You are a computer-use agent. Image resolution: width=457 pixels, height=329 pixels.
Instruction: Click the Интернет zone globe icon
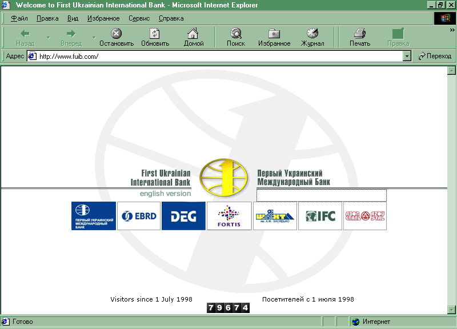pos(355,322)
